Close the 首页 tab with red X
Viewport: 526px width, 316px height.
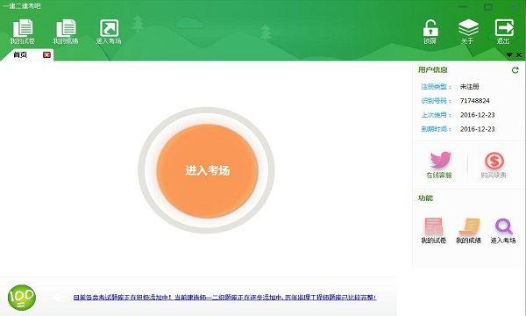[x=46, y=54]
